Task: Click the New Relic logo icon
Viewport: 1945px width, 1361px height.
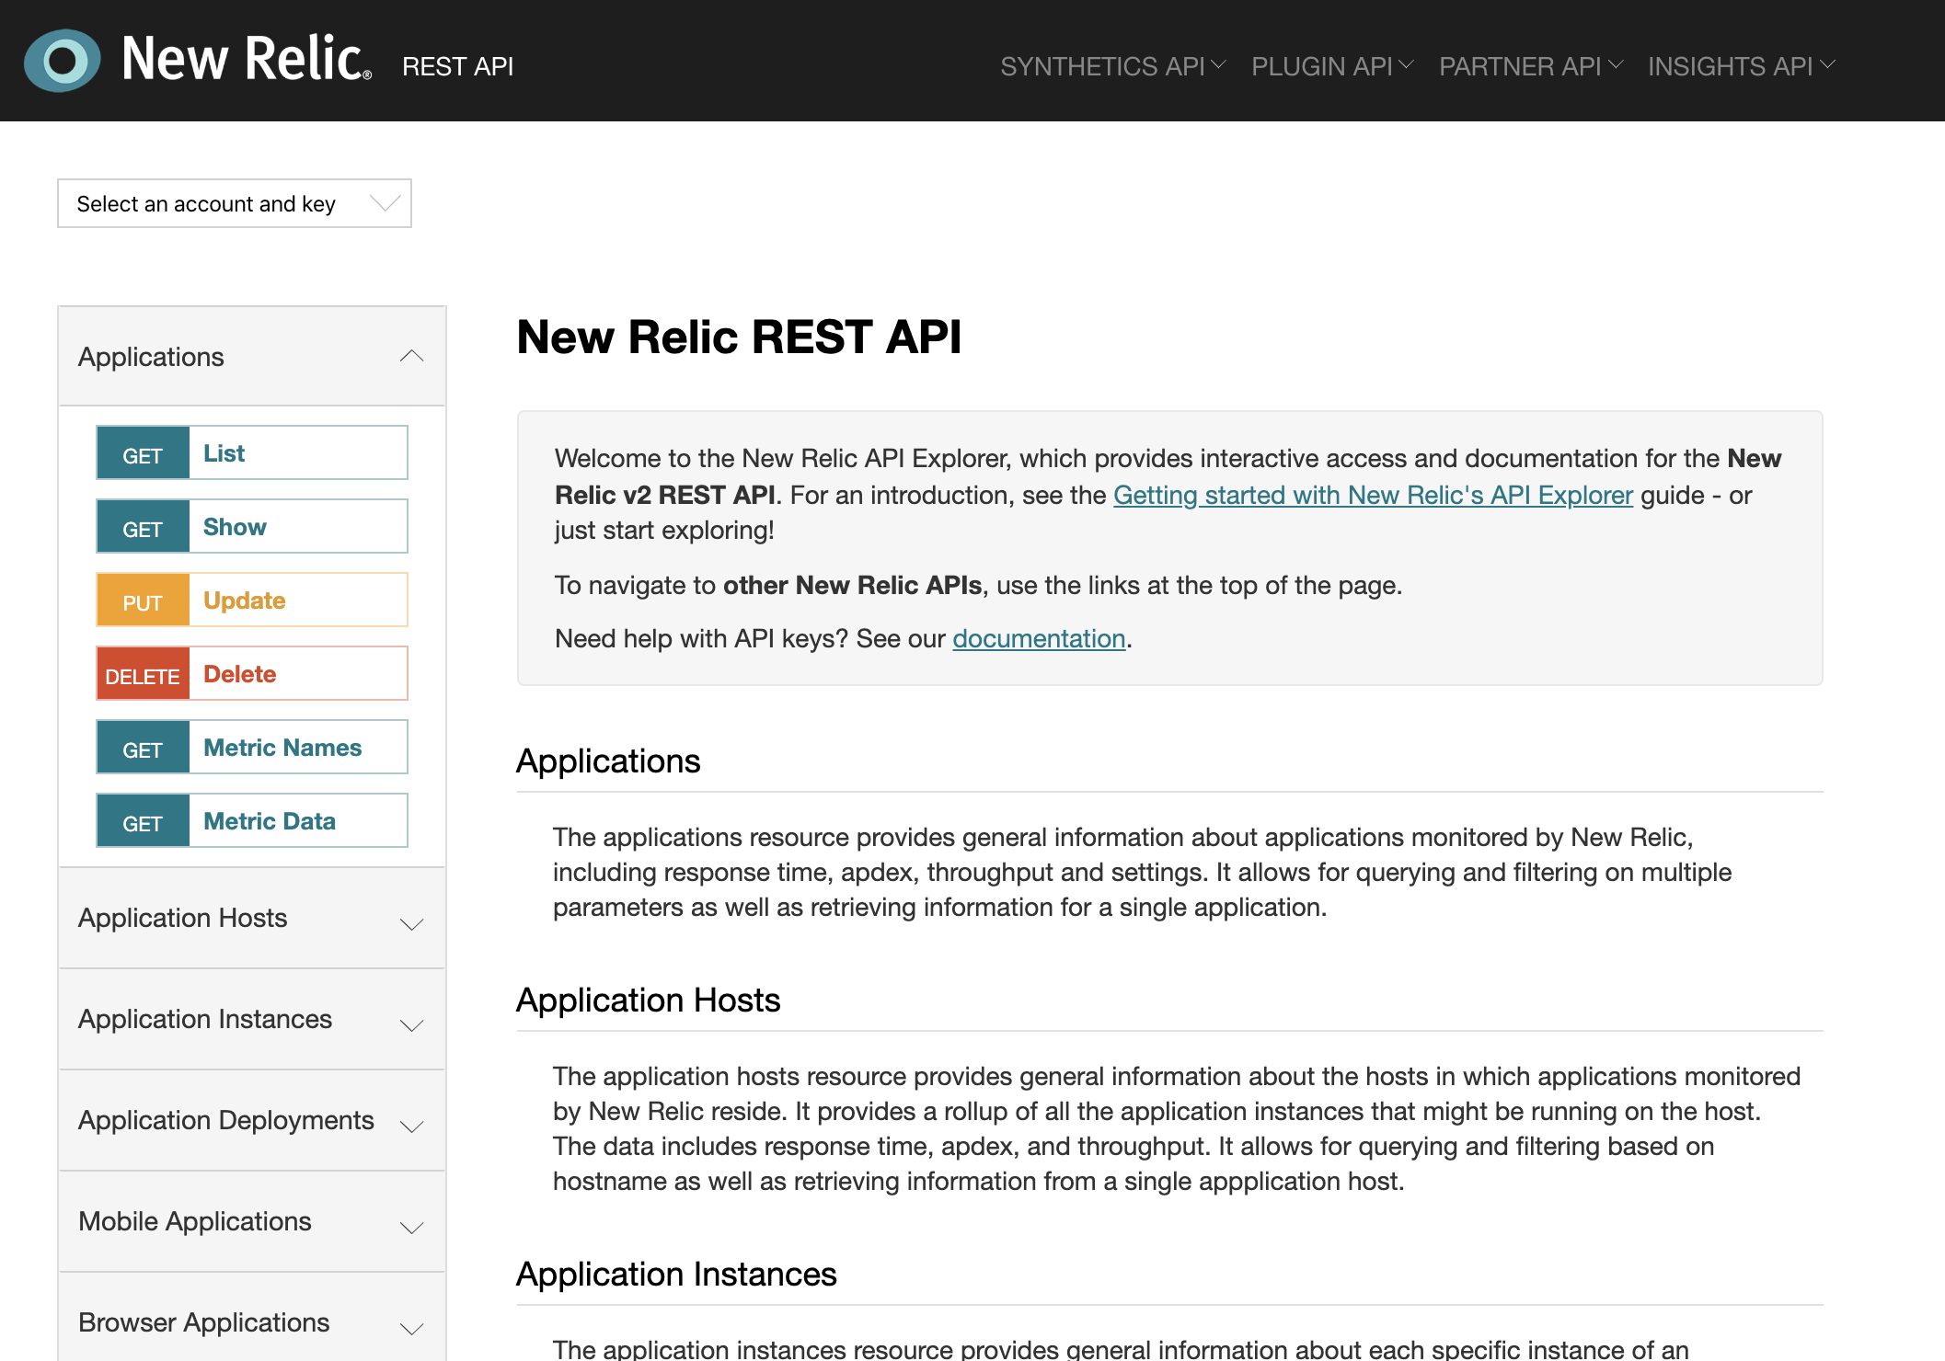Action: pyautogui.click(x=62, y=61)
